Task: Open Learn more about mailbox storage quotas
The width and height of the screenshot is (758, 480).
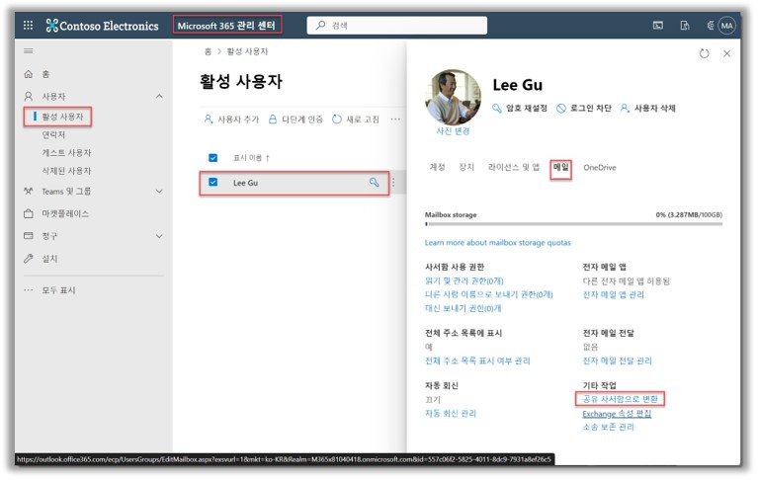Action: point(497,242)
